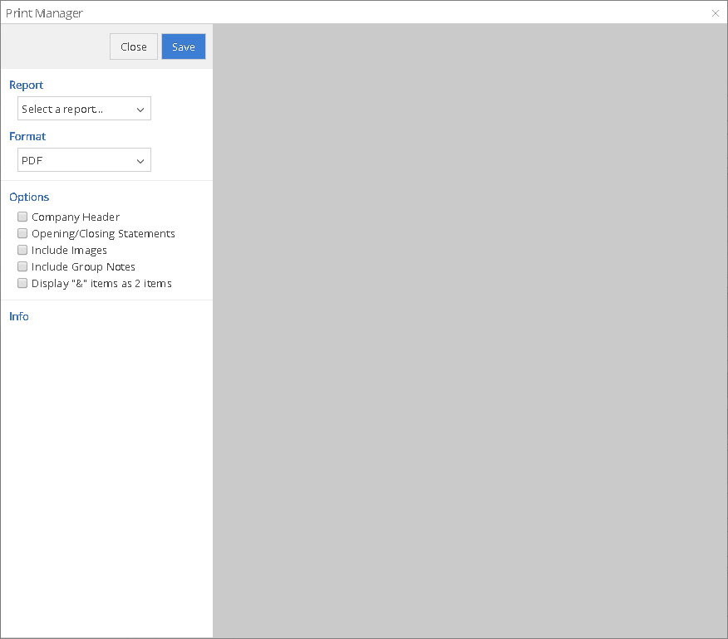Enable the Company Header checkbox
This screenshot has height=639, width=728.
pos(23,217)
